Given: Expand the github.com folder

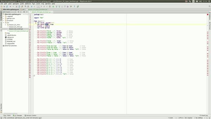Looking at the screenshot, I should [x=4, y=19].
